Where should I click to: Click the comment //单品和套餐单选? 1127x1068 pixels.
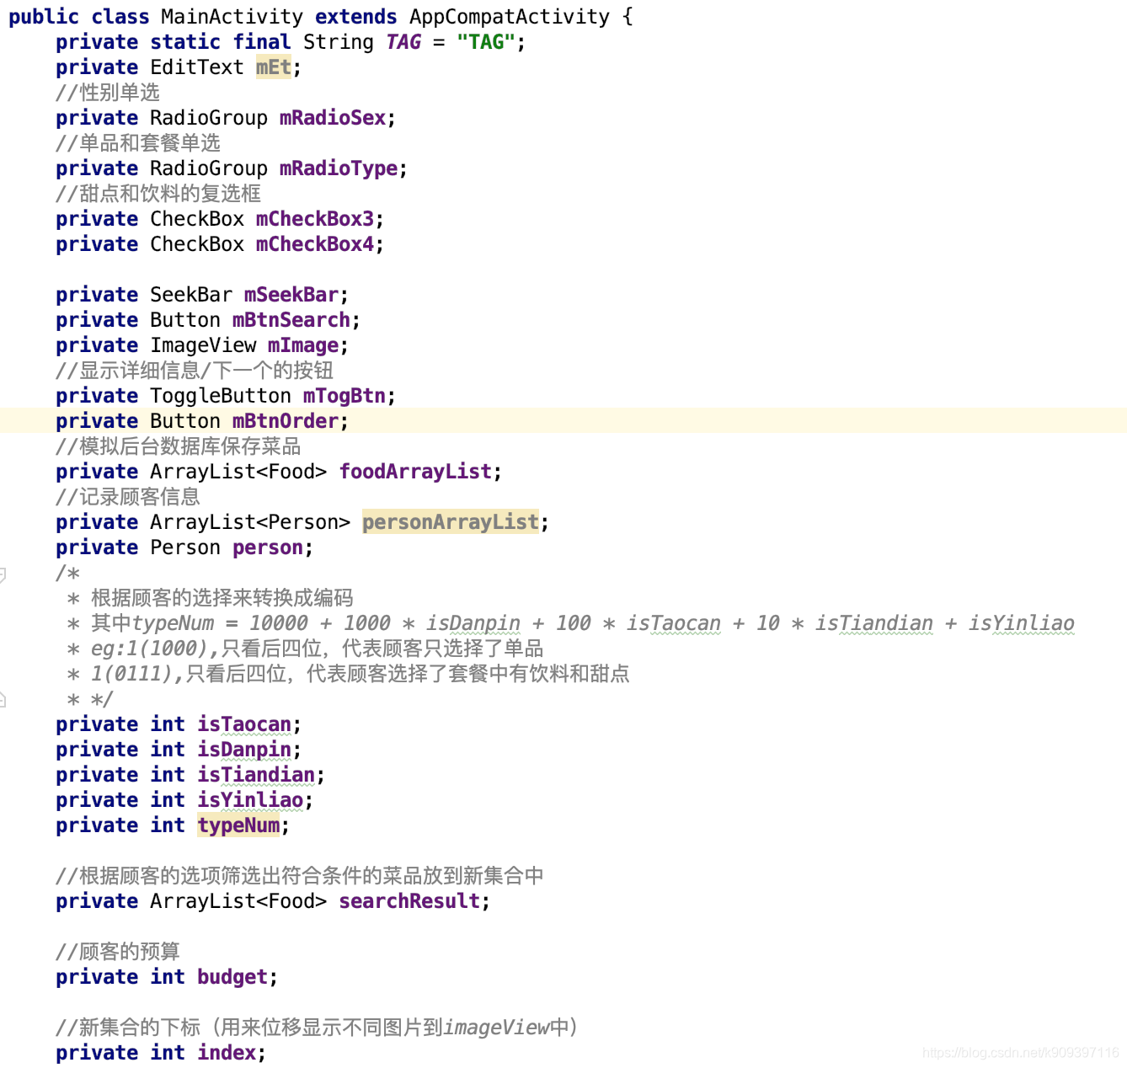[138, 143]
